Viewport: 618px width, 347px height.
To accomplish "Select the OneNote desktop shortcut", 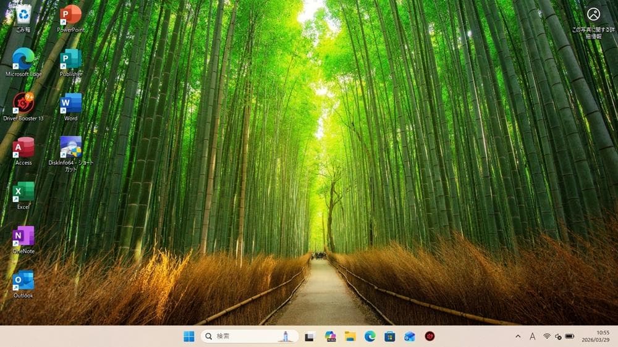I will tap(23, 240).
